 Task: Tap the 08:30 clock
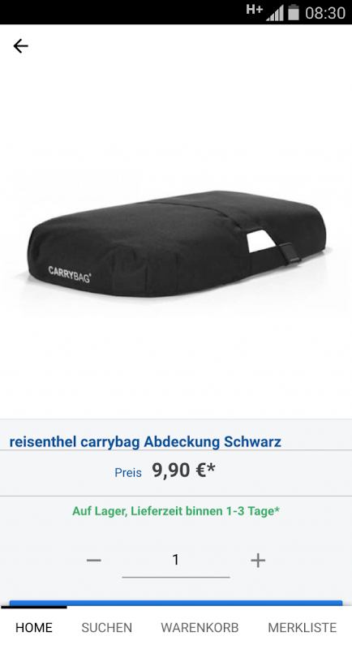pos(325,13)
